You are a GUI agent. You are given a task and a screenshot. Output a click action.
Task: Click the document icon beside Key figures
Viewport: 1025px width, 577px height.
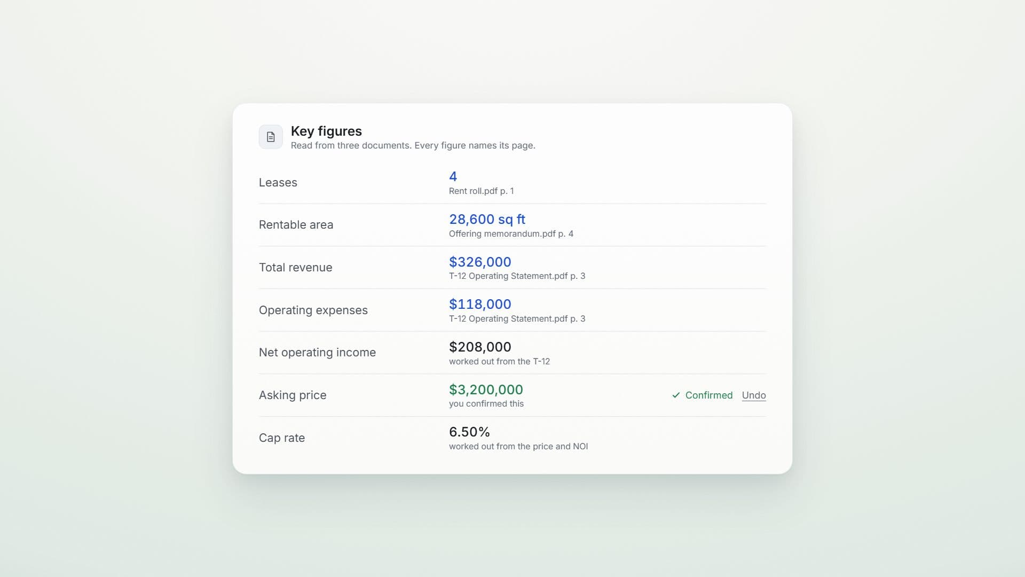pyautogui.click(x=271, y=137)
